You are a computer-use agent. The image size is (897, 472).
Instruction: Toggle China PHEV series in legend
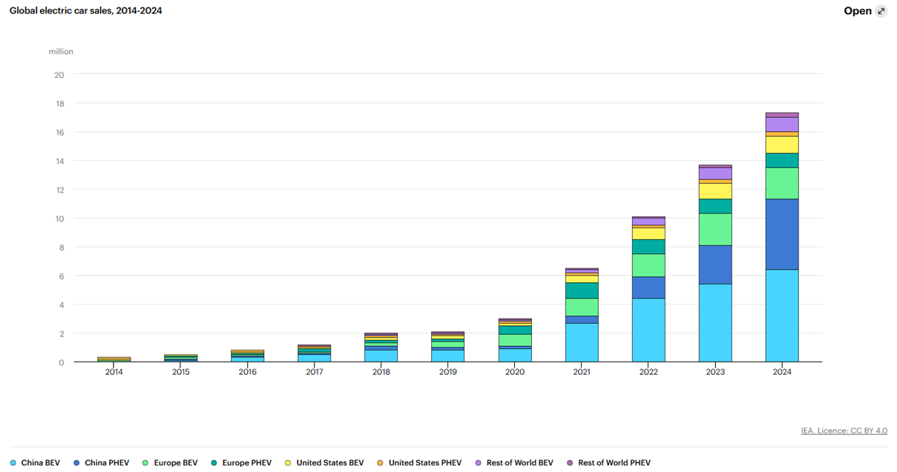[x=102, y=462]
